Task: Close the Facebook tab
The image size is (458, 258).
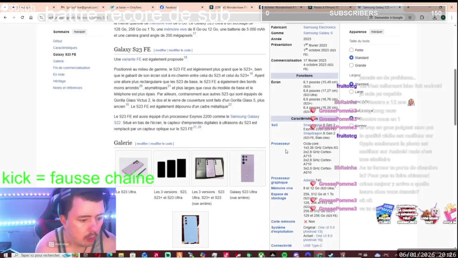Action: click(202, 7)
